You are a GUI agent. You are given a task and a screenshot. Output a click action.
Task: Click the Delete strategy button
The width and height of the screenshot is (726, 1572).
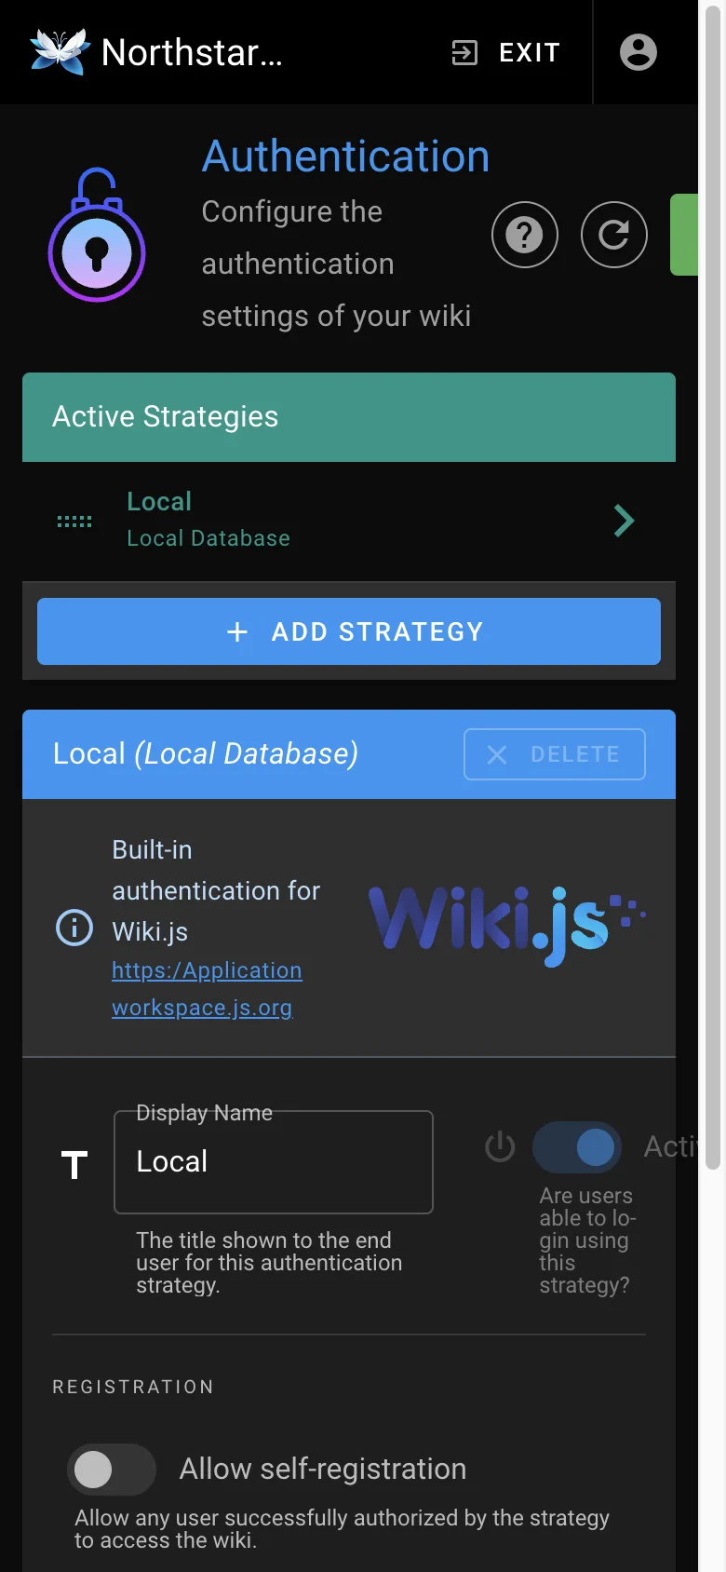tap(555, 754)
